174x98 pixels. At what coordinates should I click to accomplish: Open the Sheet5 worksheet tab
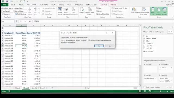[x=34, y=88]
